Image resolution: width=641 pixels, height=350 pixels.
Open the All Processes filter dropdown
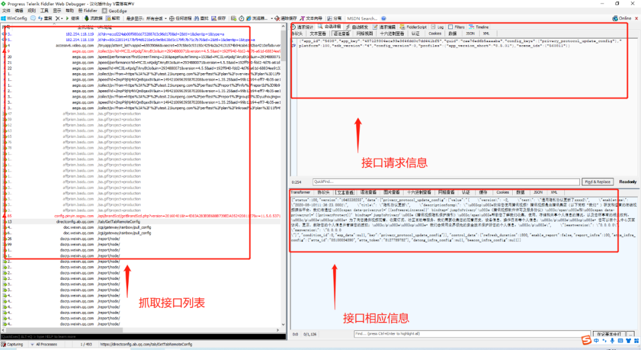[x=44, y=344]
